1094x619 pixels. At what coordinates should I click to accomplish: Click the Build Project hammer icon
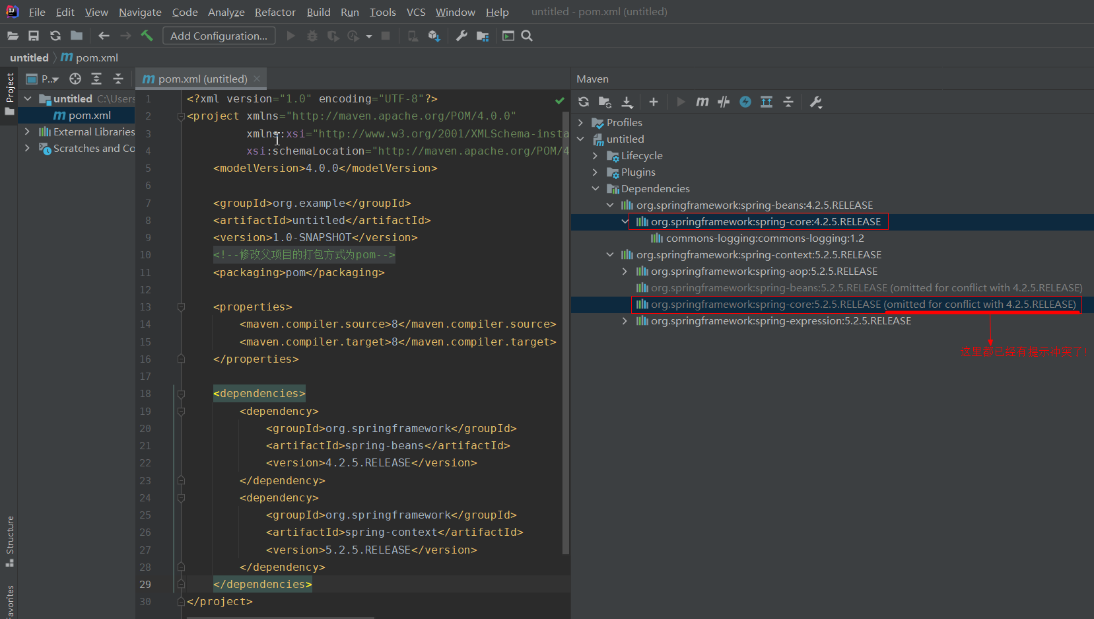pos(147,36)
